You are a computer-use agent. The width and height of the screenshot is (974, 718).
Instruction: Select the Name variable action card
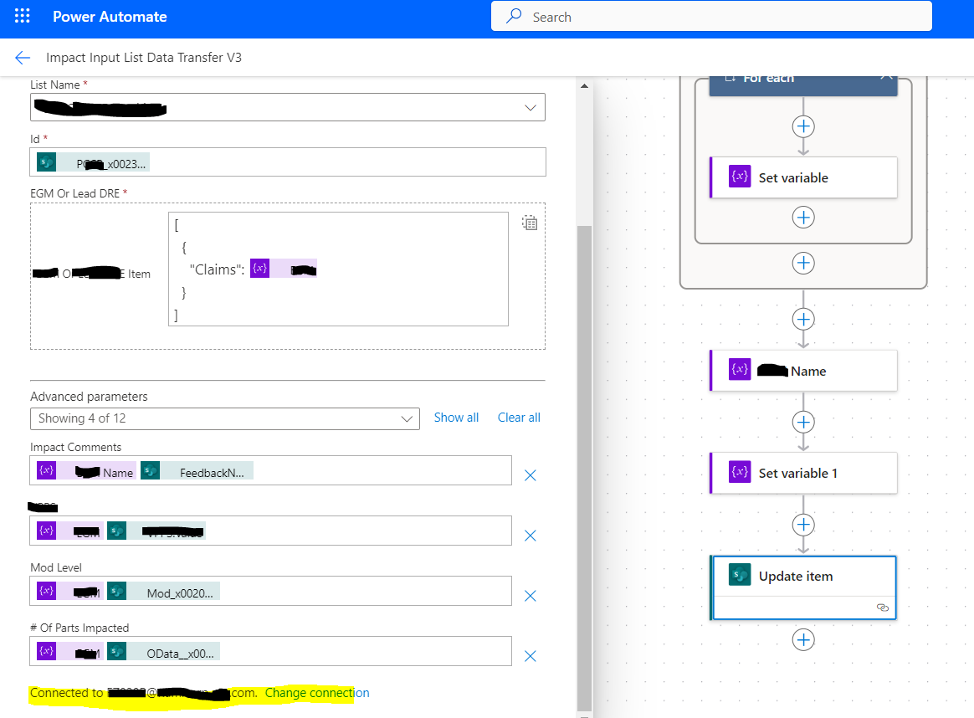(x=804, y=371)
